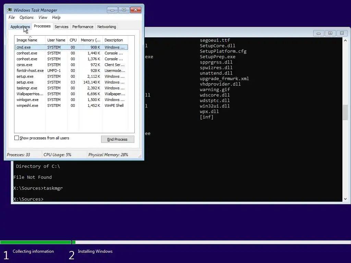Open the Options menu
351x263 pixels.
click(x=26, y=17)
